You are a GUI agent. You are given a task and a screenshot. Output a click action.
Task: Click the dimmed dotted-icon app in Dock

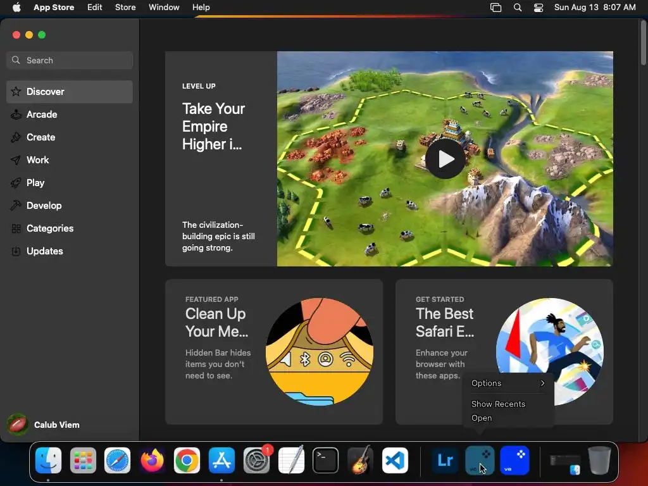click(480, 460)
